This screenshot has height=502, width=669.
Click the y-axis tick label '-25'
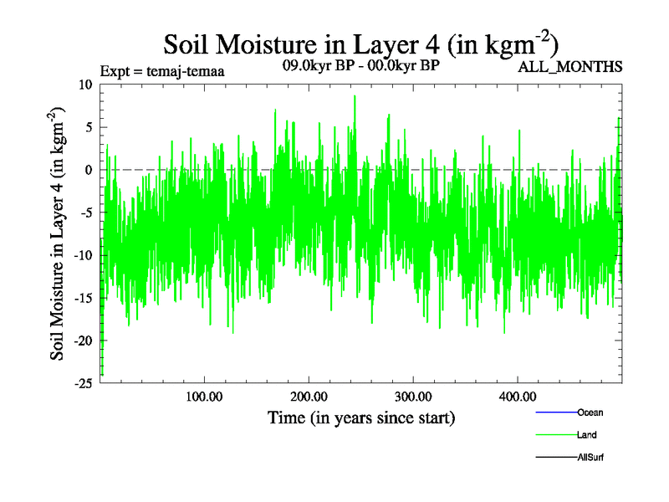pos(83,383)
